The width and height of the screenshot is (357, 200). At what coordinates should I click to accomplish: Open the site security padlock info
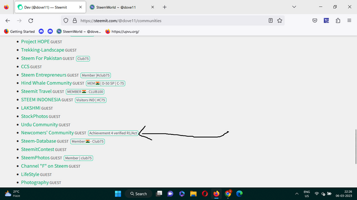click(x=75, y=21)
